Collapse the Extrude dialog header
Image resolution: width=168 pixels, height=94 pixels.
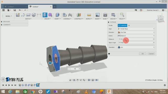[108, 22]
